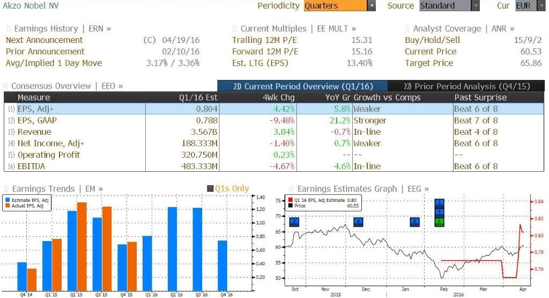Click the black Price legend swatch
This screenshot has height=298, width=549.
[x=290, y=206]
